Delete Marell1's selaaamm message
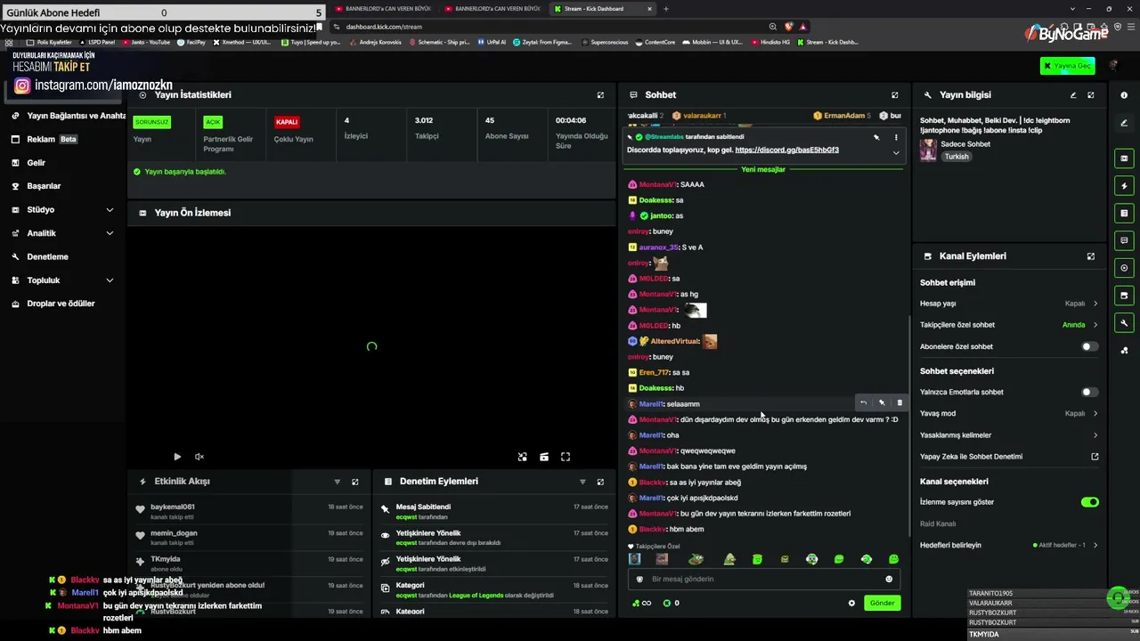This screenshot has width=1140, height=641. click(900, 403)
